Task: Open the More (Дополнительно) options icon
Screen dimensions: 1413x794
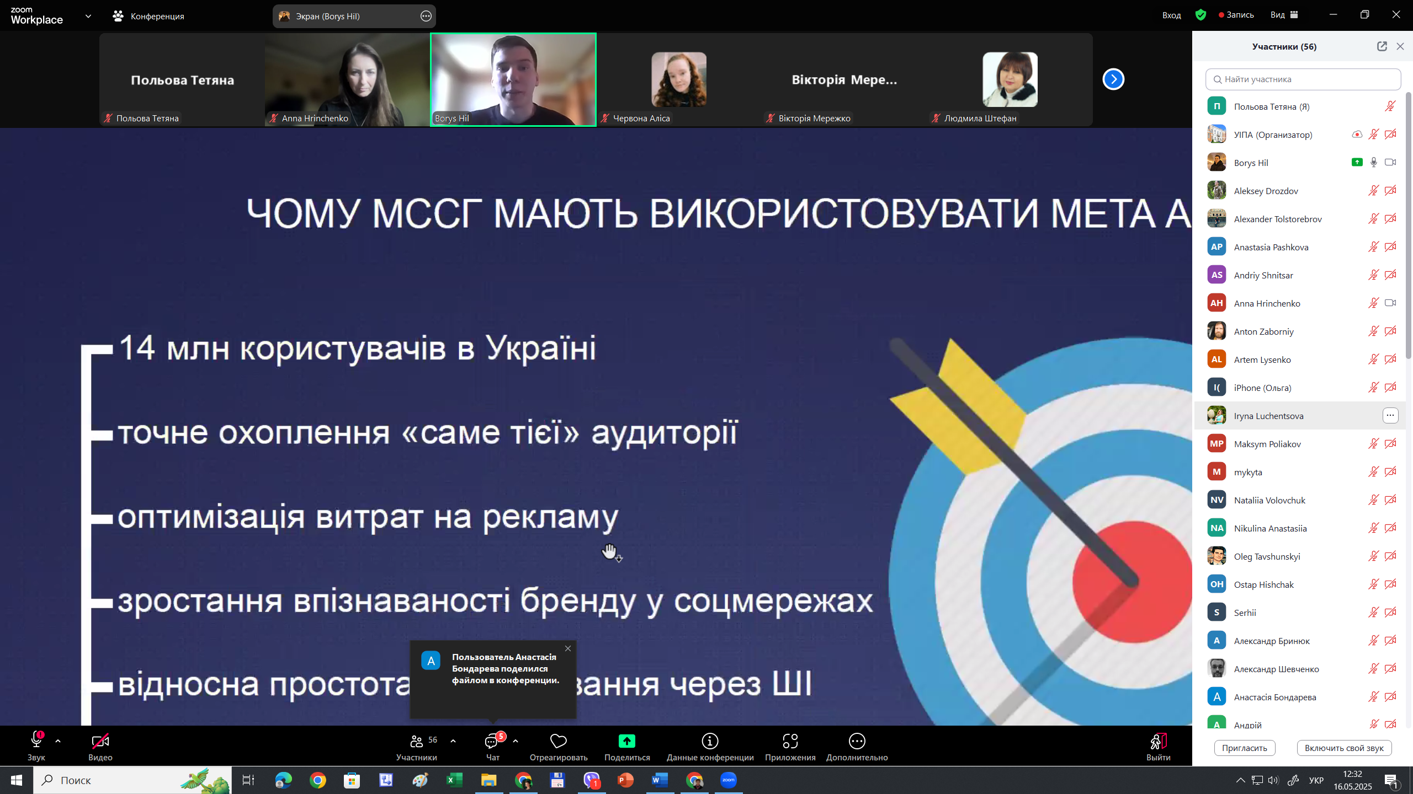Action: [x=857, y=742]
